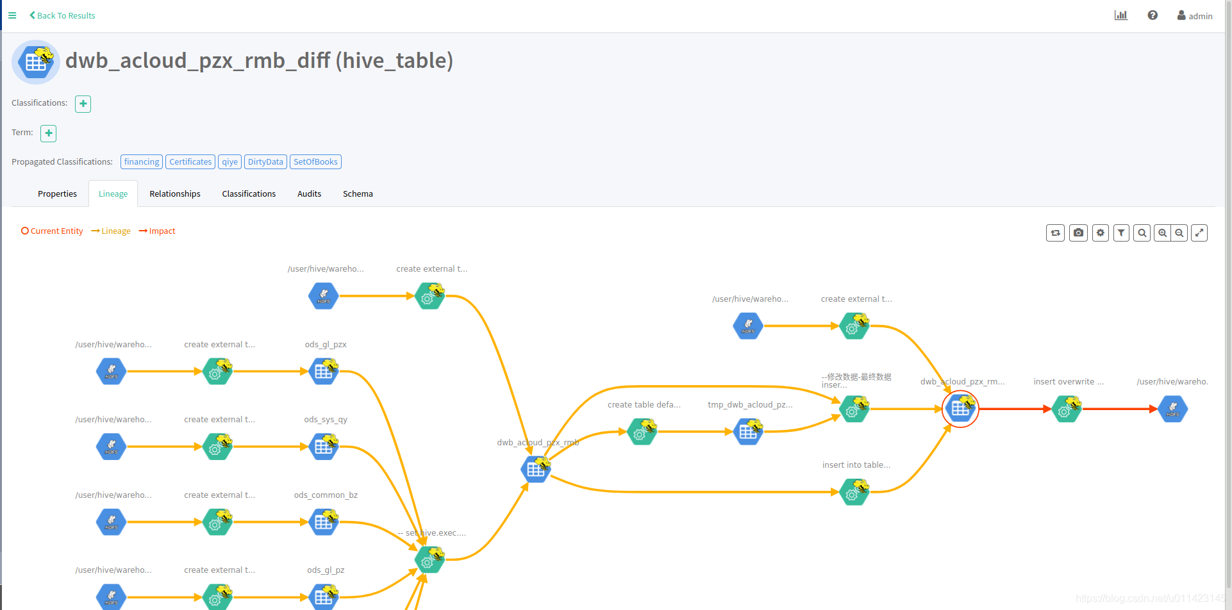Switch to the Relationships tab
Viewport: 1232px width, 610px height.
coord(175,194)
